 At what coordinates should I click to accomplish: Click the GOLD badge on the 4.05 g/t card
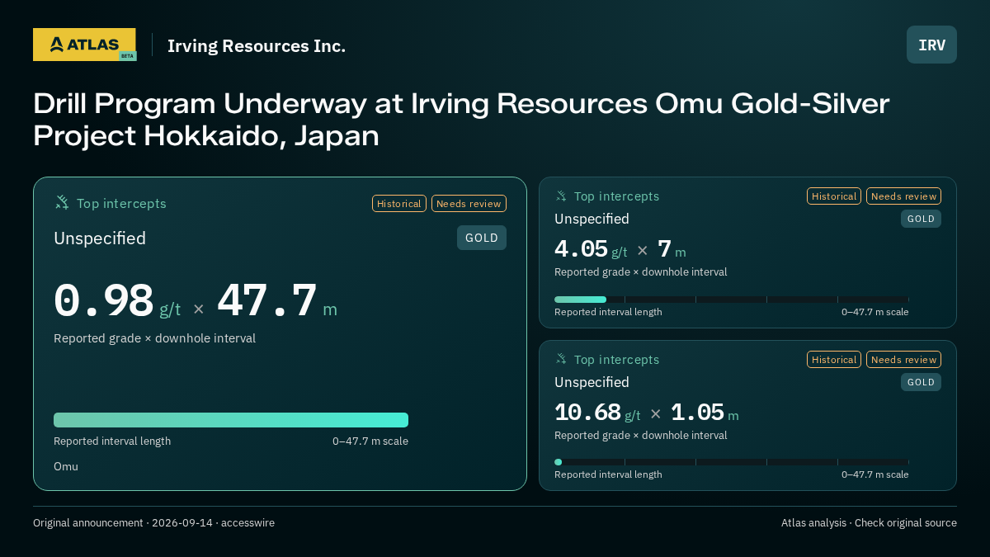[x=921, y=219]
